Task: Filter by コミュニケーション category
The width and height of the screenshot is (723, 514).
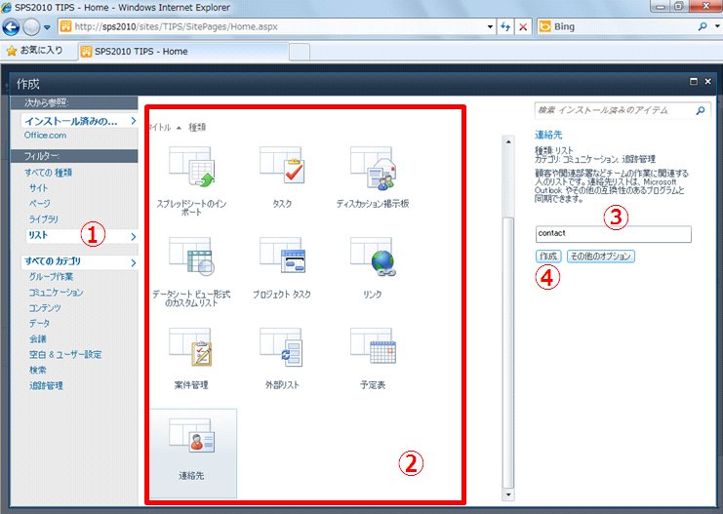Action: [56, 293]
